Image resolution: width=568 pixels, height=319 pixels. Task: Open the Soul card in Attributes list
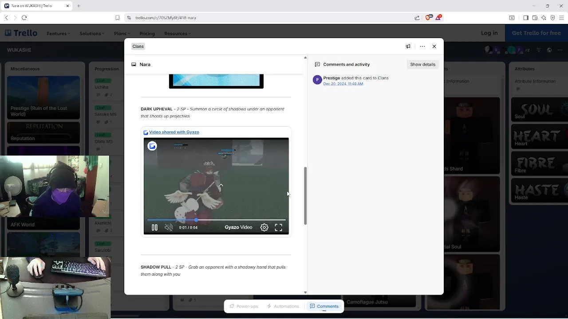[539, 109]
